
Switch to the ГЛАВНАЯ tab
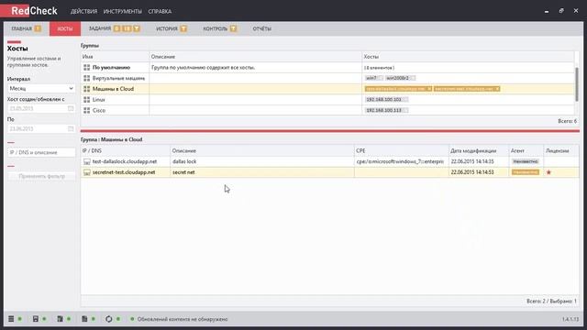click(x=21, y=28)
